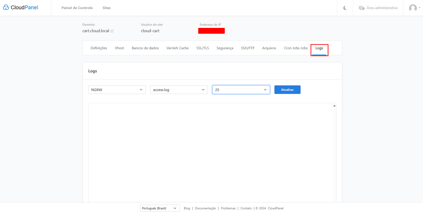Open the Cron Jobs tab
Screen dimensions: 423x213
click(x=296, y=48)
